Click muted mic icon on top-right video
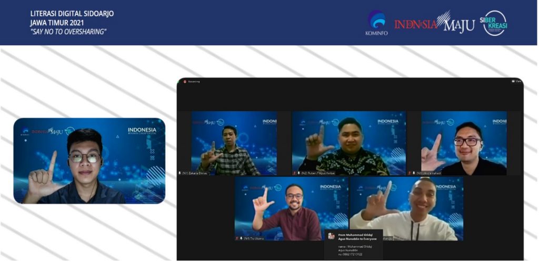 tap(409, 173)
